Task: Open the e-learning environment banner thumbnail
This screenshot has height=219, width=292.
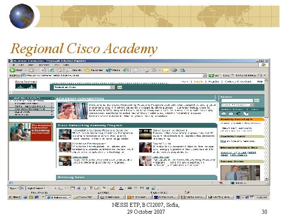Action: click(31, 132)
